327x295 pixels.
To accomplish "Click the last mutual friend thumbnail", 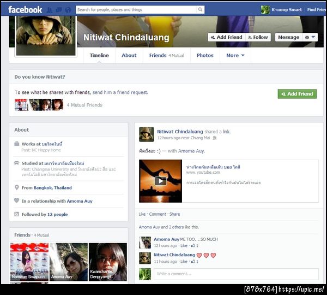I will pyautogui.click(x=57, y=105).
